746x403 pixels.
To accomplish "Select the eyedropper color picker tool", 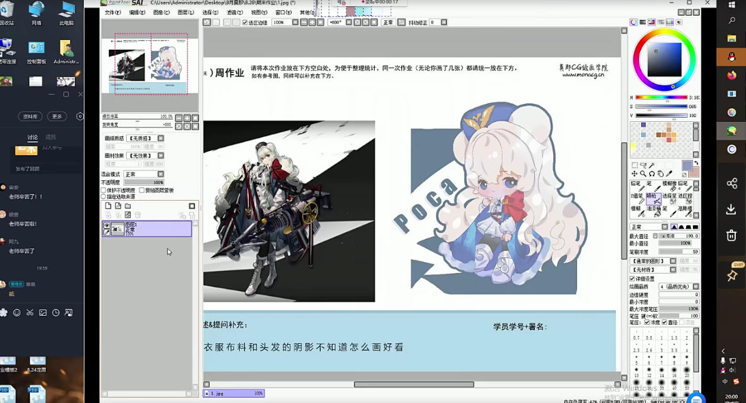I will pyautogui.click(x=669, y=174).
